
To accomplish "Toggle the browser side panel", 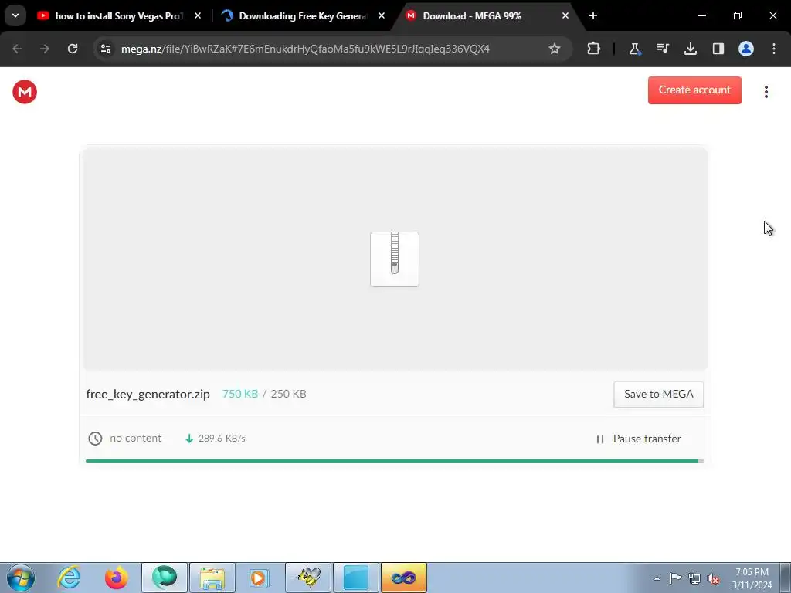I will coord(718,49).
